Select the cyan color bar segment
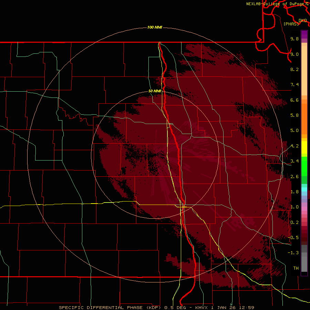Screen dimensions: 310x310 click(304, 189)
